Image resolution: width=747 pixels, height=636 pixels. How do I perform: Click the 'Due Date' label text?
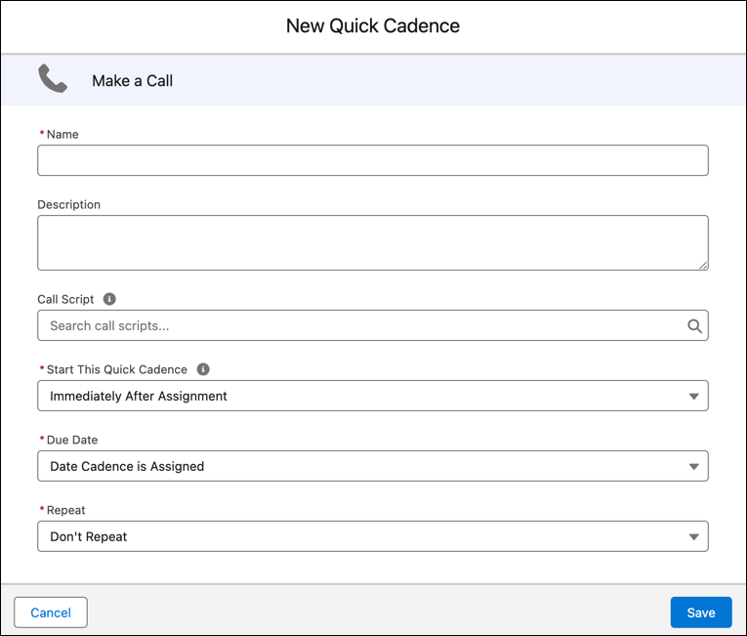tap(72, 440)
